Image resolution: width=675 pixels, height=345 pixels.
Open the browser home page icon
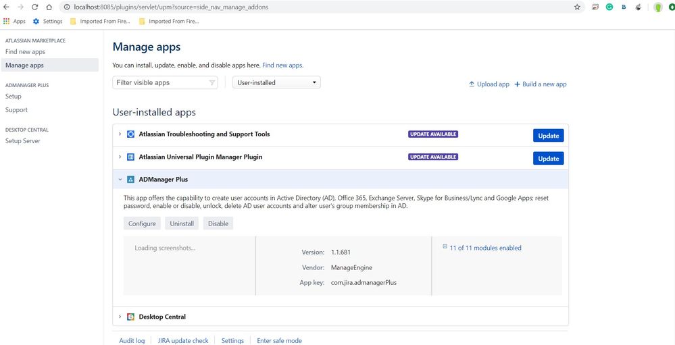tap(49, 7)
